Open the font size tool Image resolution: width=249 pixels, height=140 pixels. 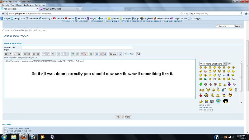coord(96,54)
